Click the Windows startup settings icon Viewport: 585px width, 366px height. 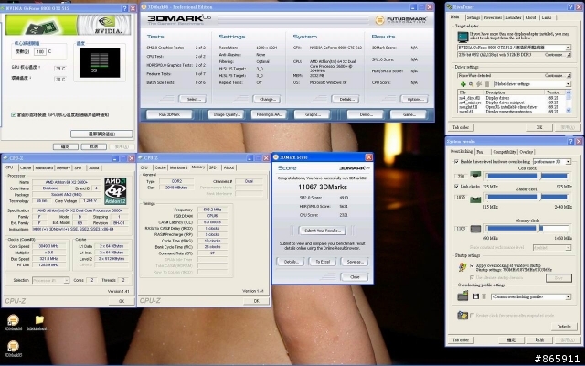click(463, 266)
